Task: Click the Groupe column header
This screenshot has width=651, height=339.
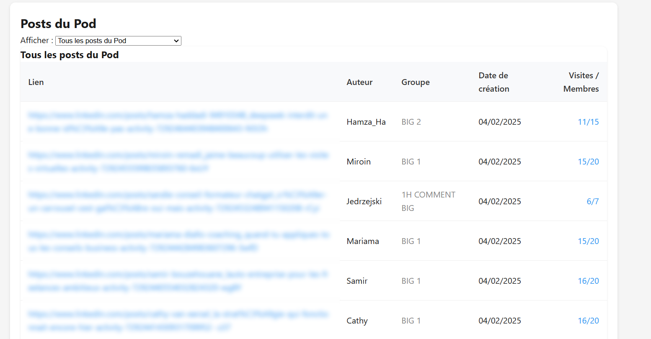Action: (415, 82)
